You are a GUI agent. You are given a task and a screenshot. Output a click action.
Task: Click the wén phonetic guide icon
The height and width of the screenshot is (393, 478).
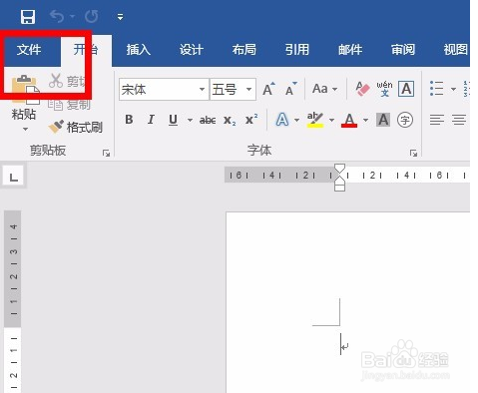[x=384, y=89]
